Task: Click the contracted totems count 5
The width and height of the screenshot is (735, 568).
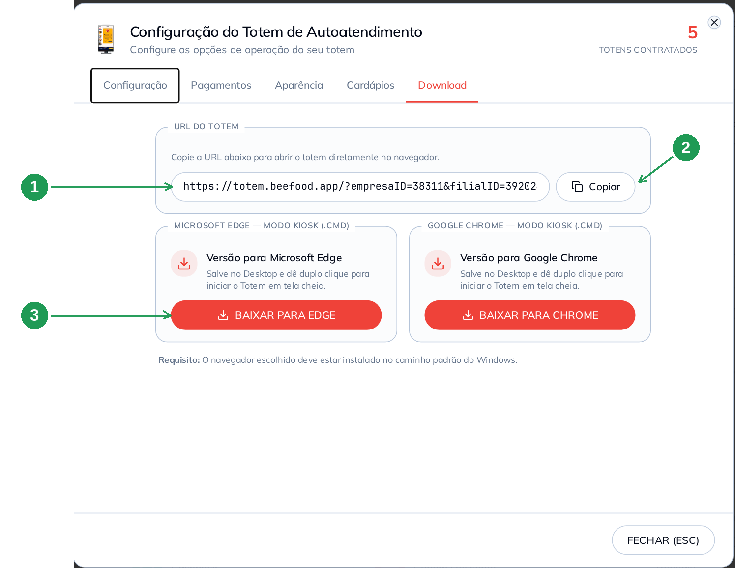Action: coord(692,32)
